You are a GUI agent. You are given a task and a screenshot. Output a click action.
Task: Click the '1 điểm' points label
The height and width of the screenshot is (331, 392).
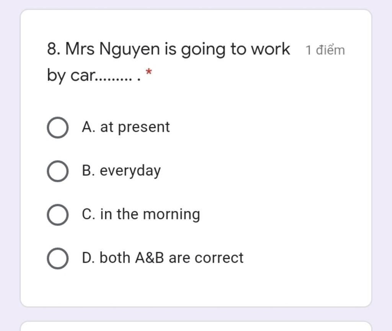[x=325, y=50]
